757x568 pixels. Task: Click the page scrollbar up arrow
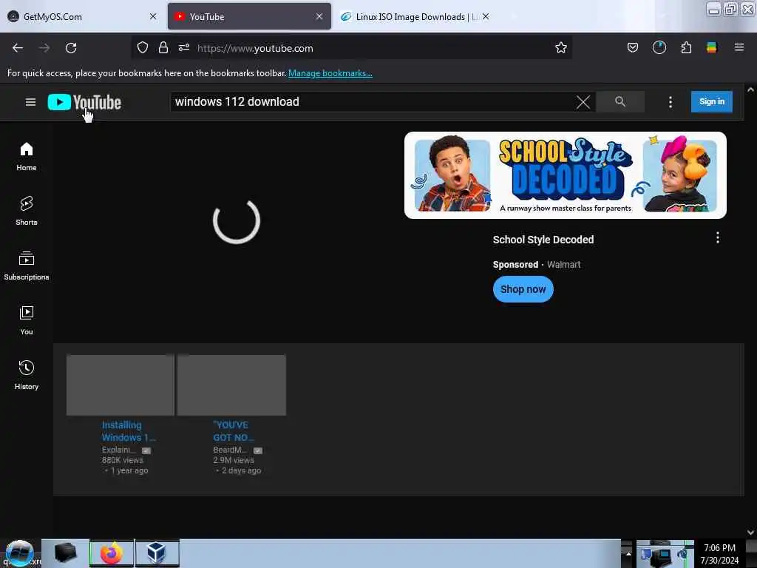click(x=750, y=89)
